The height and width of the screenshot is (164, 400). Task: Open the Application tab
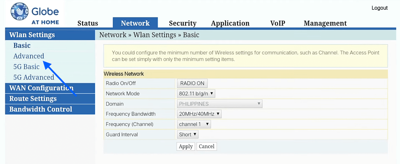tap(230, 23)
